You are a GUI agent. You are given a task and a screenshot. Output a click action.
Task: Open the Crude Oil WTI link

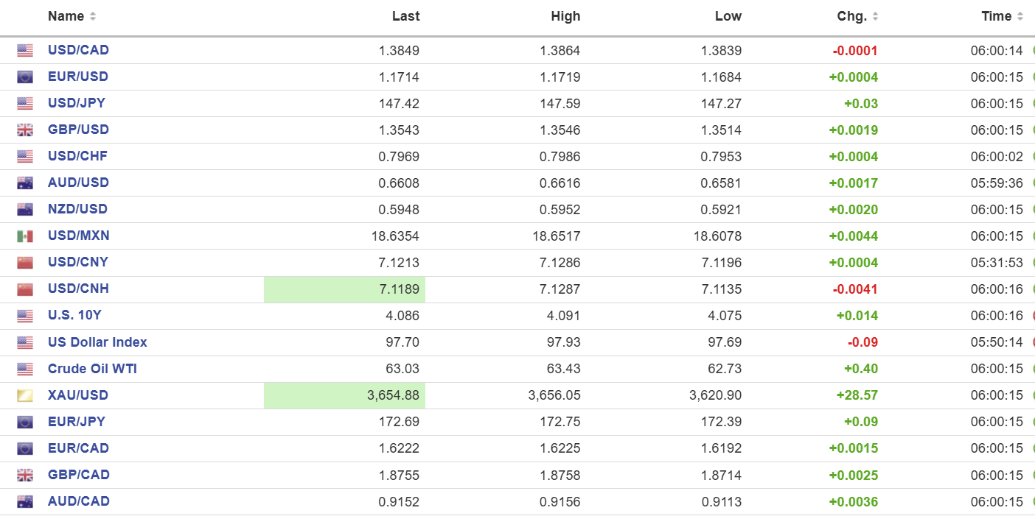[92, 369]
